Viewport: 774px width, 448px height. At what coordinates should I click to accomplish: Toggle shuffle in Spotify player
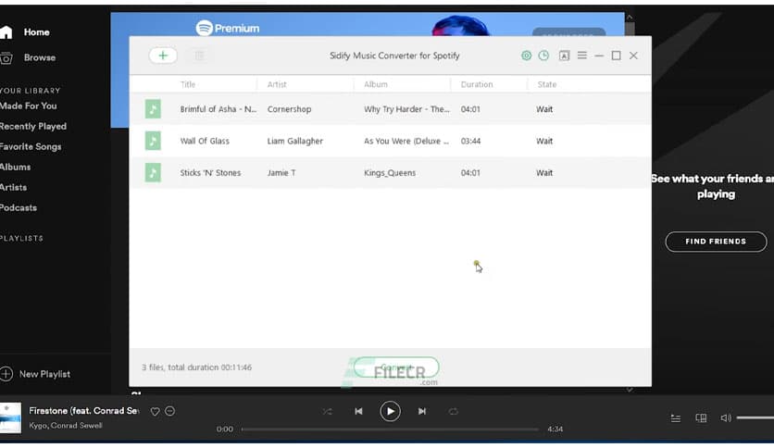(327, 412)
